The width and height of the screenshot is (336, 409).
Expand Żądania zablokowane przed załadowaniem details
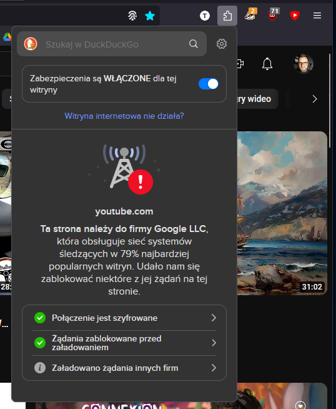click(124, 343)
